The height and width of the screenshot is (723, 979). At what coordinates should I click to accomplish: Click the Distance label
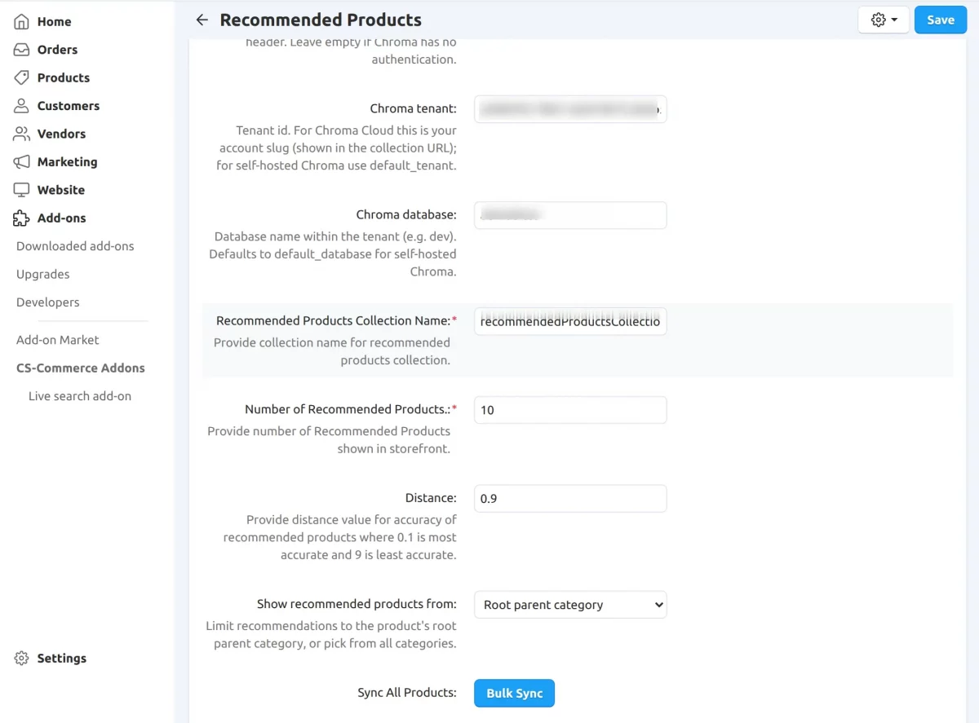click(431, 499)
